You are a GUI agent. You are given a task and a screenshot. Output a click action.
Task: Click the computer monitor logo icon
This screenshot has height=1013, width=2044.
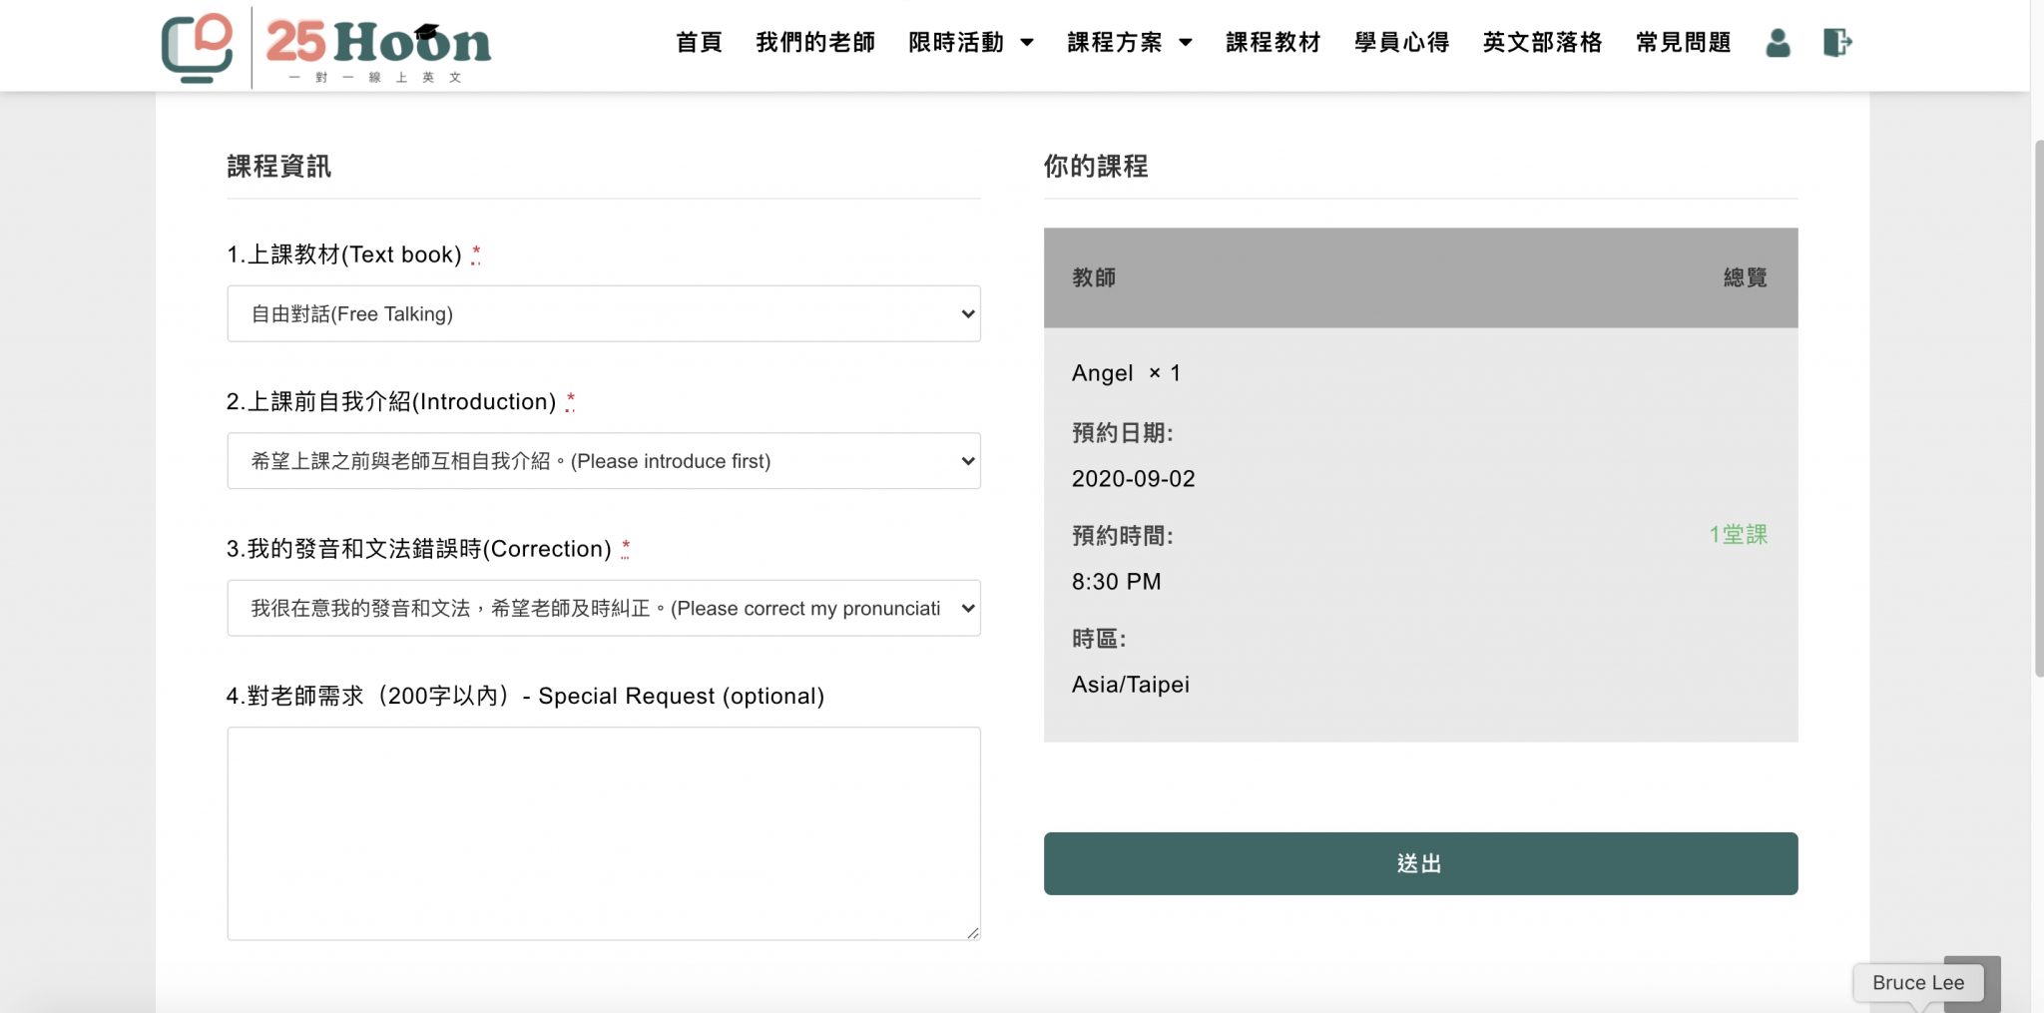point(198,48)
